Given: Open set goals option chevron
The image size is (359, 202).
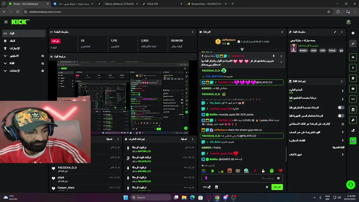Looking at the screenshot, I should 342,154.
